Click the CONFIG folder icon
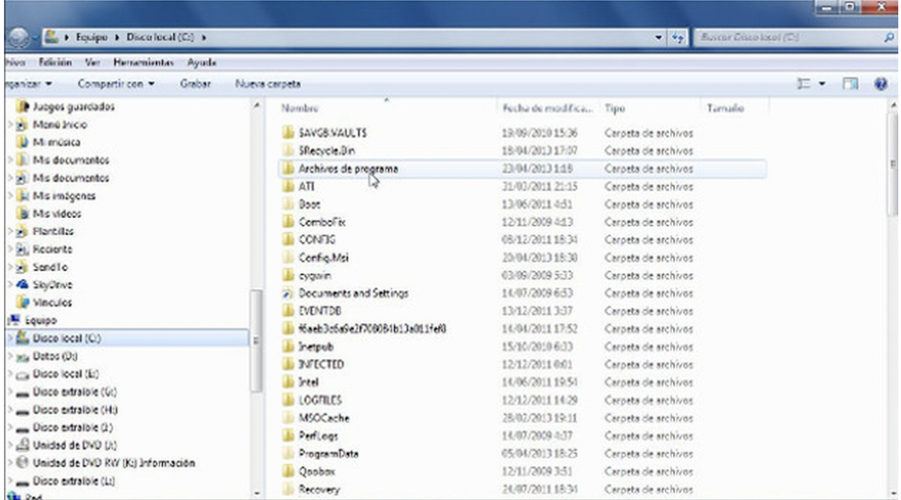Image resolution: width=901 pixels, height=500 pixels. coord(287,240)
